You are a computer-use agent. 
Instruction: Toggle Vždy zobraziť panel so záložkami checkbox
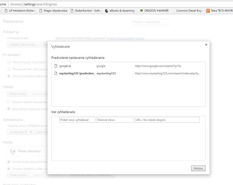coord(9,109)
